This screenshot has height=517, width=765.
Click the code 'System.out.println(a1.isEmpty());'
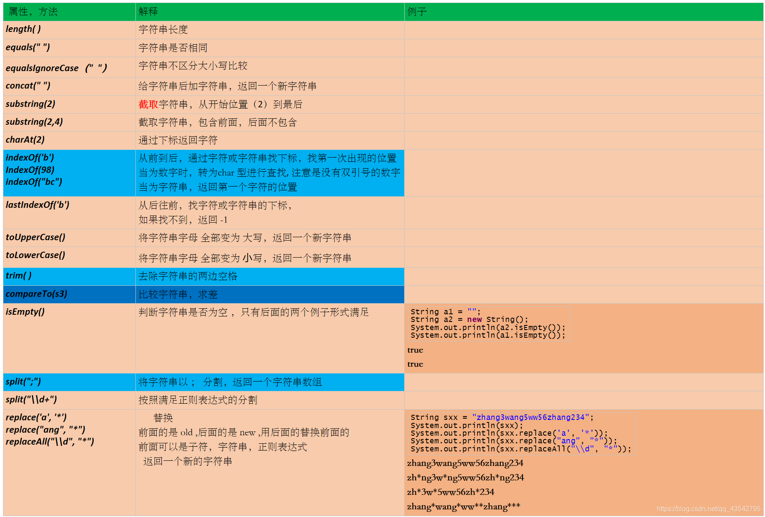(488, 335)
